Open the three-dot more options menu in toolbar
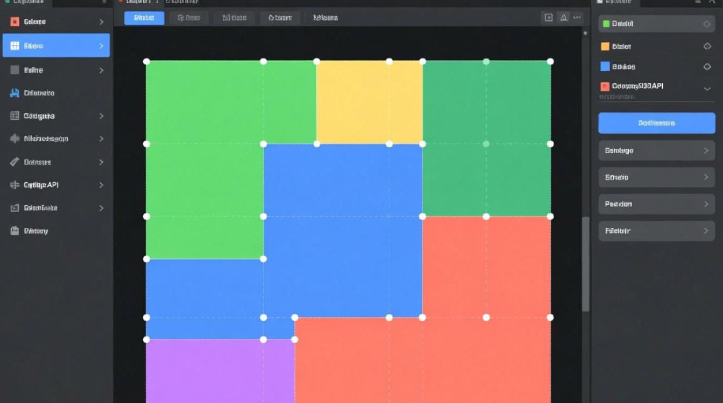The height and width of the screenshot is (403, 723). pos(577,18)
